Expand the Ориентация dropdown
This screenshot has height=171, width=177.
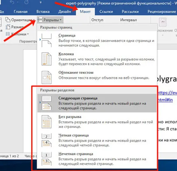(x=20, y=20)
